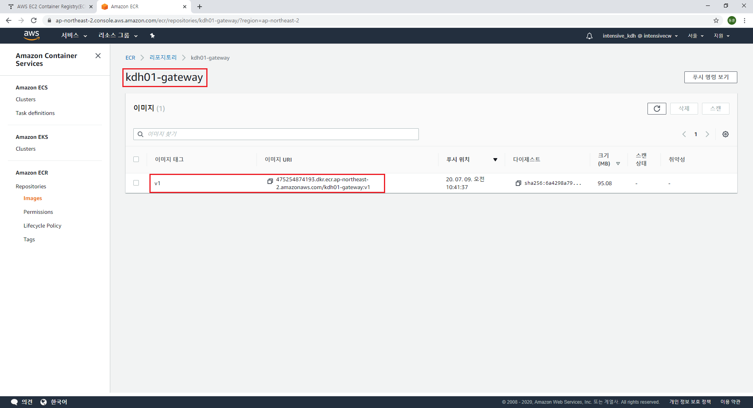Open Repositories in sidebar
The height and width of the screenshot is (408, 753).
coord(31,186)
